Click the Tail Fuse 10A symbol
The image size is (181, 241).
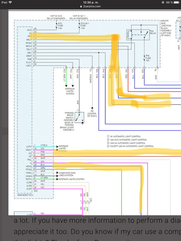[144, 58]
